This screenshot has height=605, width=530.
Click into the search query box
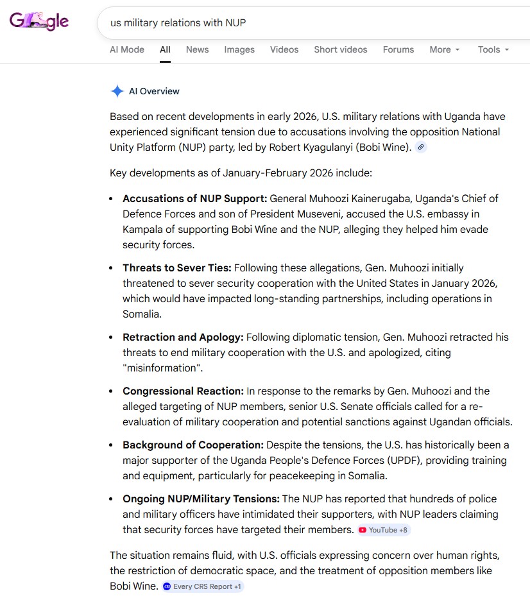(x=289, y=23)
